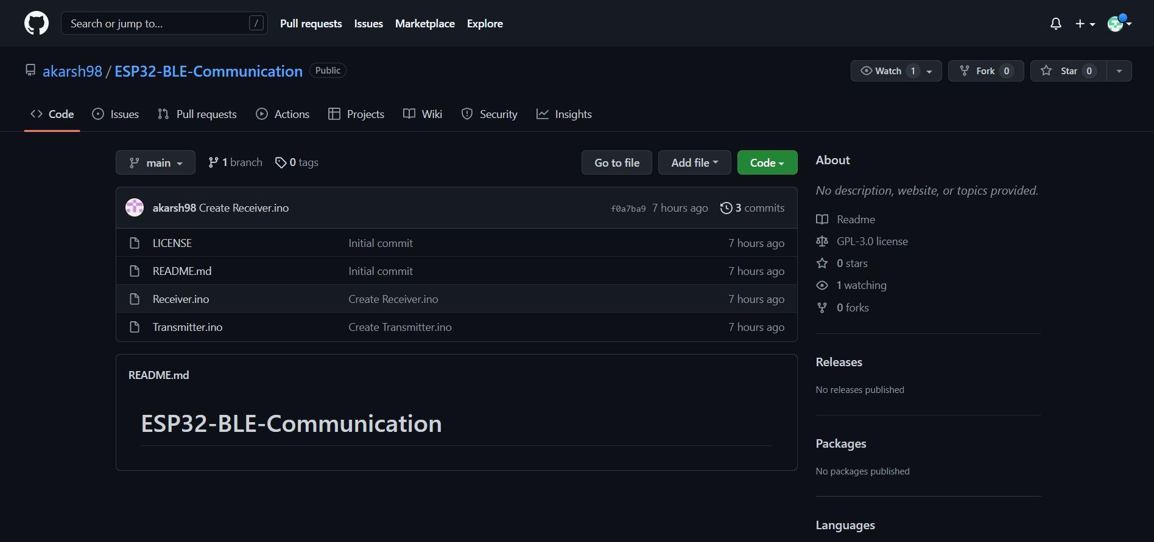This screenshot has height=542, width=1154.
Task: Open the notifications bell
Action: click(x=1056, y=24)
